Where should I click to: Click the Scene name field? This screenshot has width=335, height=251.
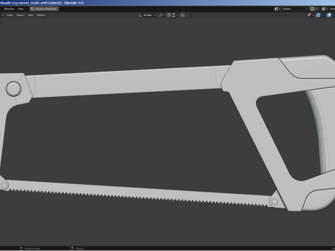pos(293,9)
